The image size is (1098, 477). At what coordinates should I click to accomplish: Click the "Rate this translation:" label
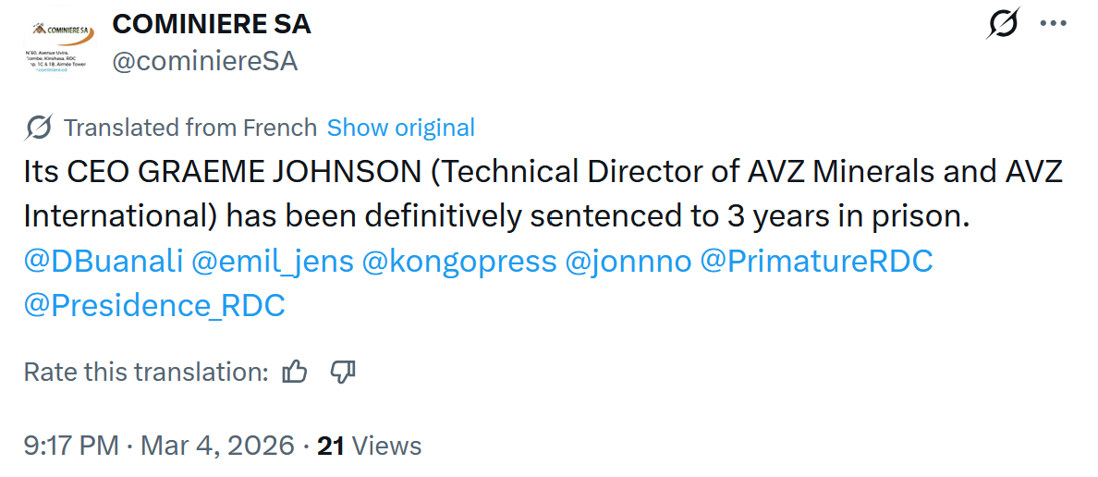[x=146, y=372]
